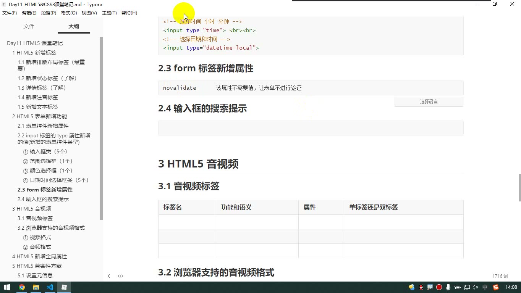
Task: Click the red record button tray icon
Action: [439, 287]
